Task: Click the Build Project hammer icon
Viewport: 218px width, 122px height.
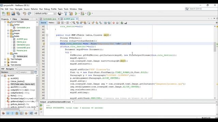Action: (66, 14)
